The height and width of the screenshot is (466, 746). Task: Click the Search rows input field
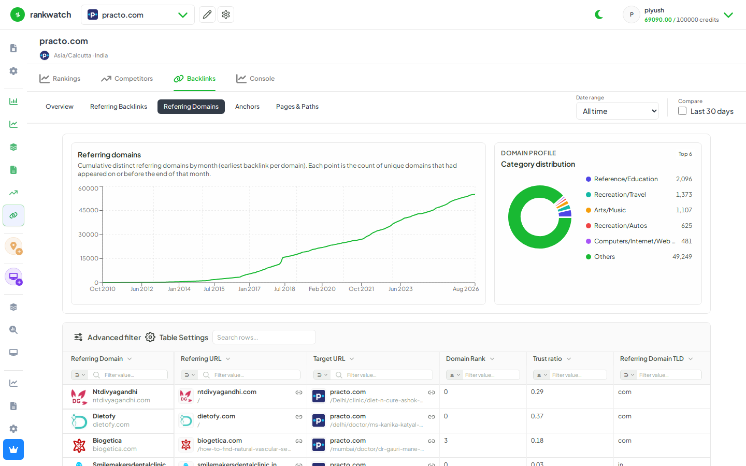[264, 337]
